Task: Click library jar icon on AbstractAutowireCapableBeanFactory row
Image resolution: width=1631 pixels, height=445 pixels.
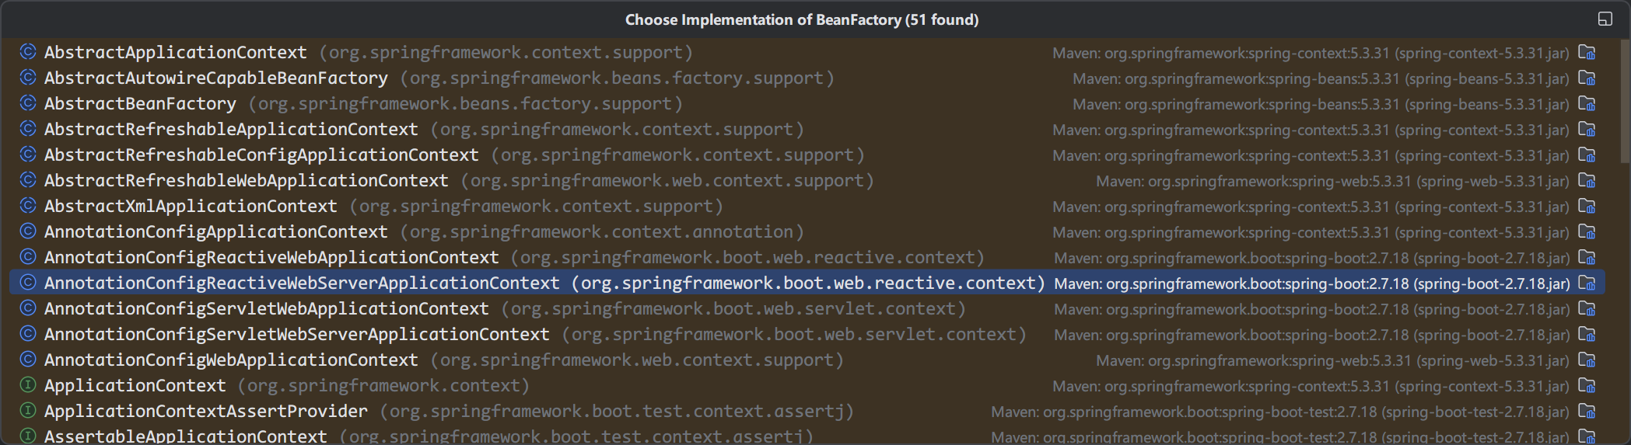Action: (x=1587, y=78)
